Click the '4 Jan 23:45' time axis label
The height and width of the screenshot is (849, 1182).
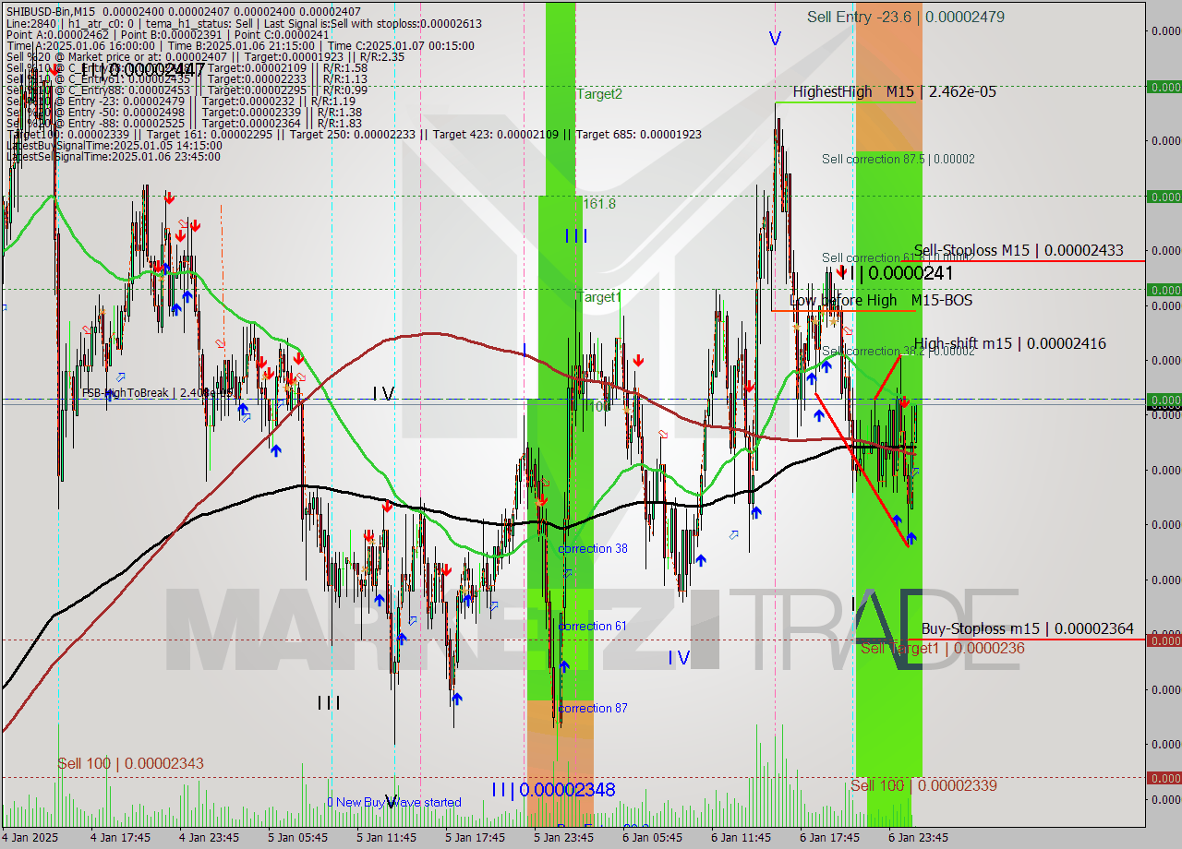(x=210, y=838)
